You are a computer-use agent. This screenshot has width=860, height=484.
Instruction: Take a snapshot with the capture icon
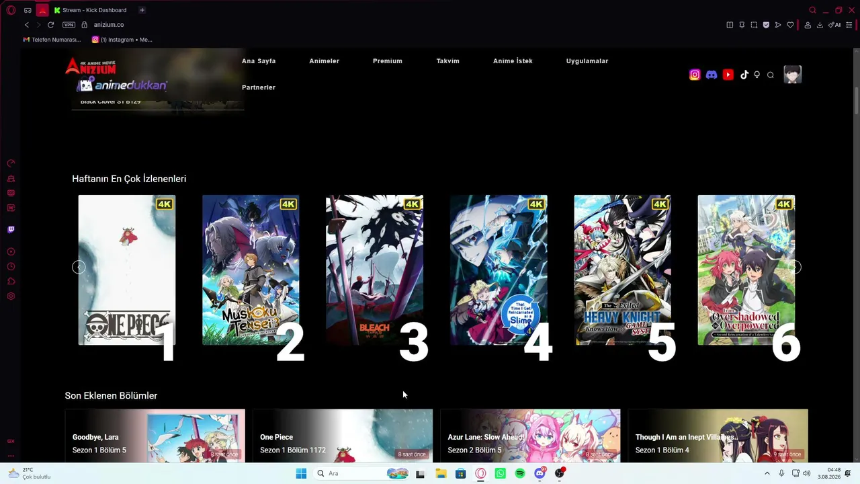[x=754, y=25]
